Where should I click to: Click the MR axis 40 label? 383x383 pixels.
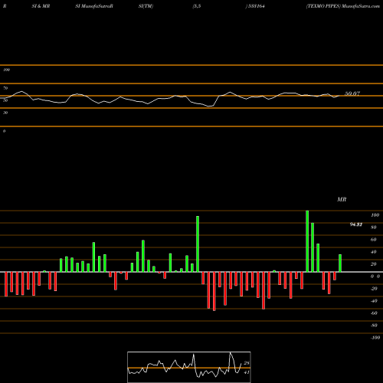[374, 252]
